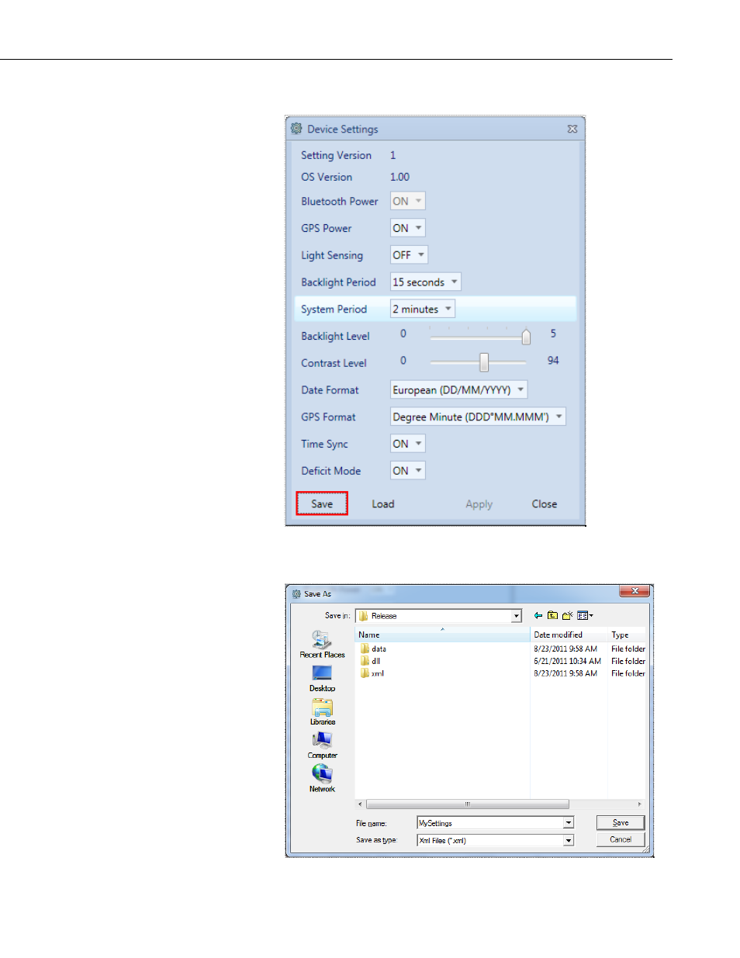The image size is (740, 958).
Task: Sort by the Type column header
Action: 628,635
